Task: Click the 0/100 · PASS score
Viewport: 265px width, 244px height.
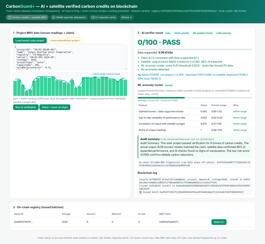Action: pos(159,42)
